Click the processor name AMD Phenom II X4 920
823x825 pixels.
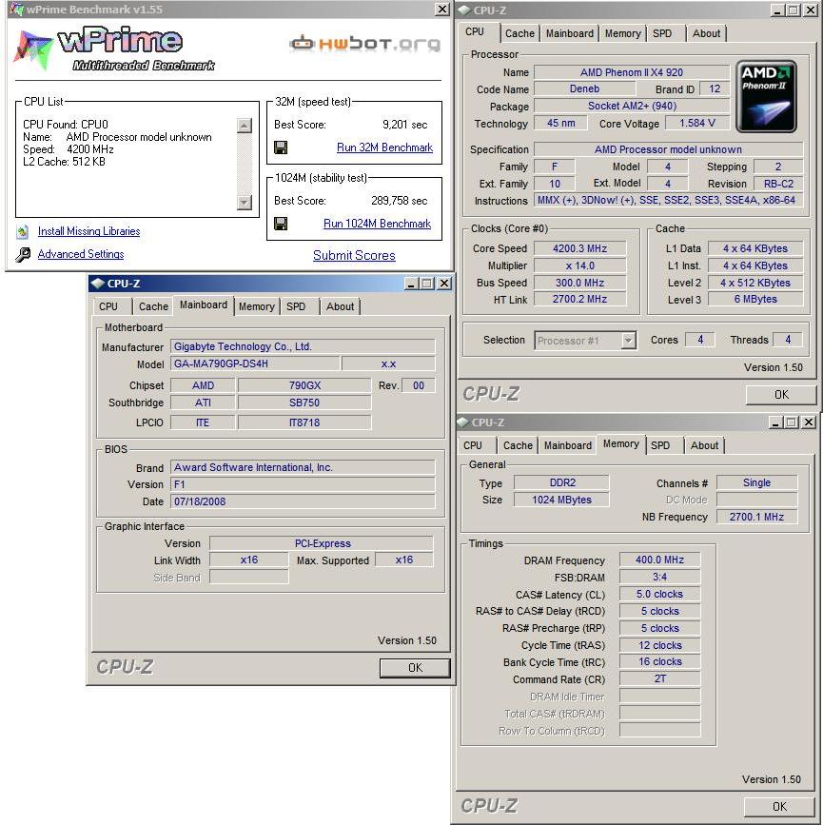[x=632, y=72]
